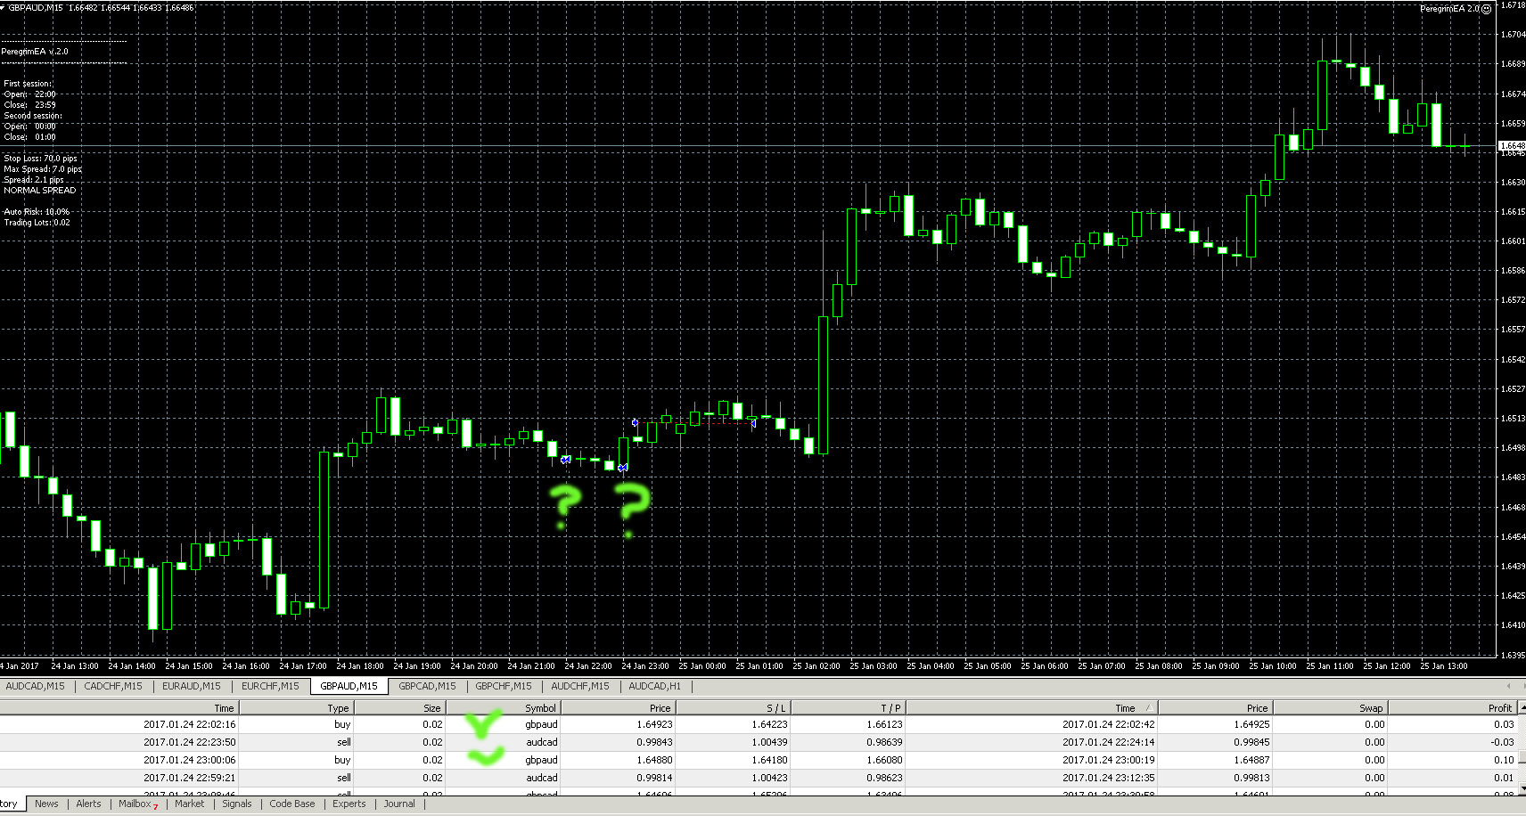
Task: Click the 24 Jan 23:00 time axis label
Action: pos(644,666)
